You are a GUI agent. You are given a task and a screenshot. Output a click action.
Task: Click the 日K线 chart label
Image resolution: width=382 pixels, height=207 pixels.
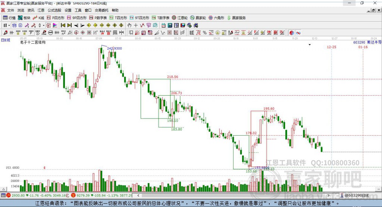[x=6, y=40]
